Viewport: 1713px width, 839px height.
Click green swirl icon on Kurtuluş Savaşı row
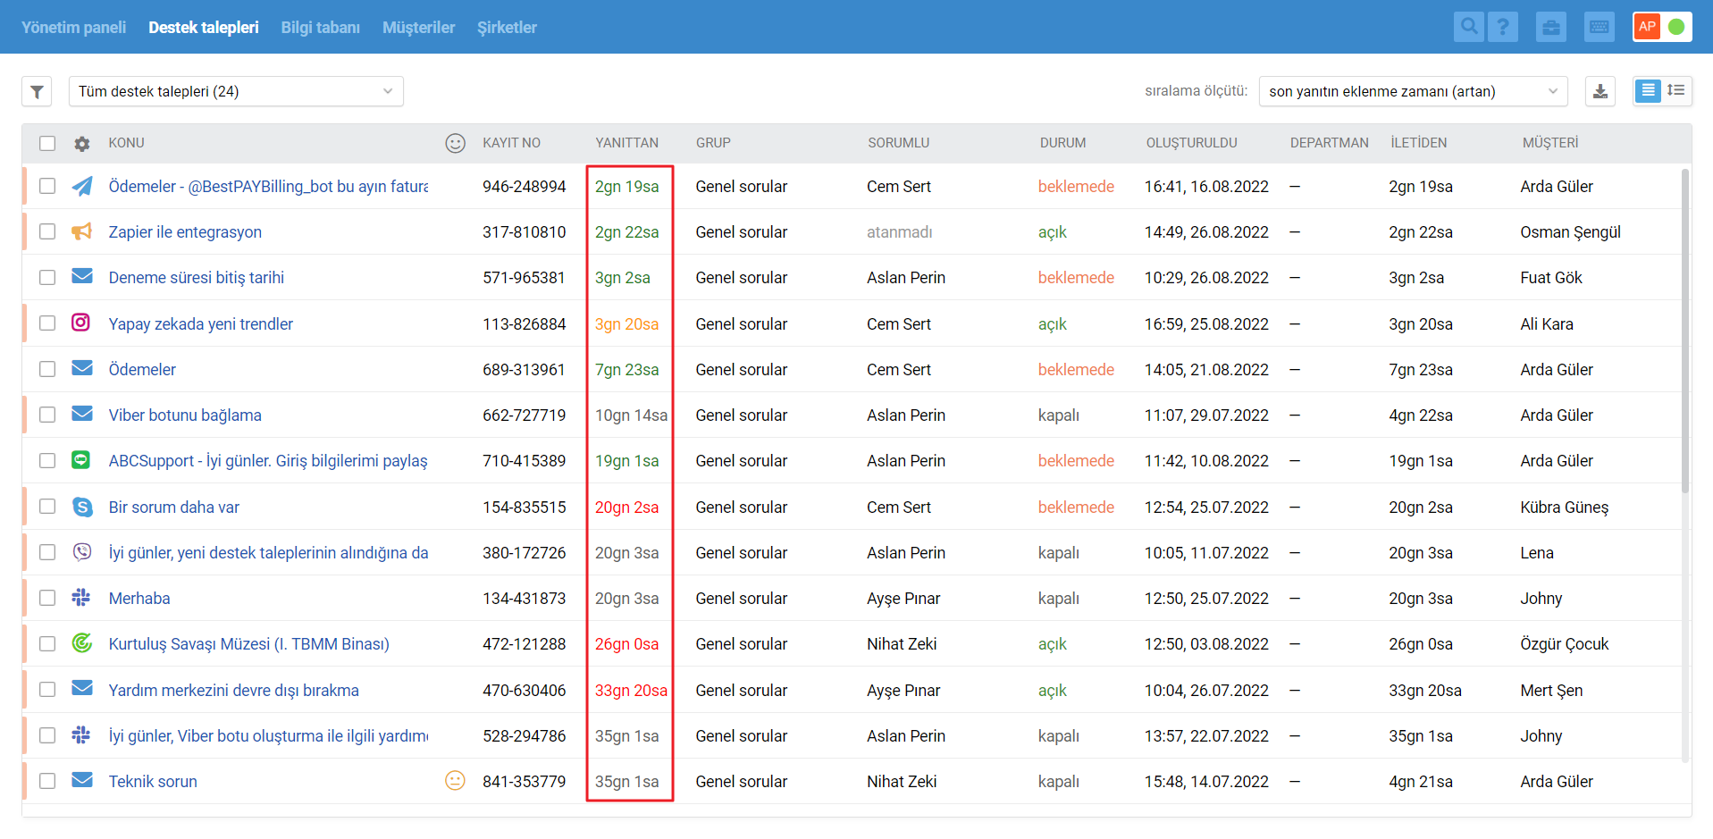click(82, 642)
